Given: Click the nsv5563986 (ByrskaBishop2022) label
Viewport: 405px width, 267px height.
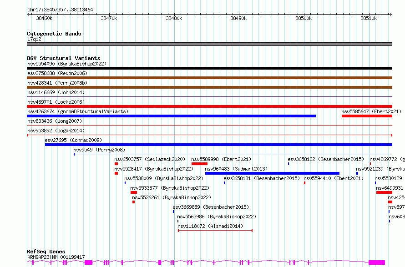Looking at the screenshot, I should point(217,217).
